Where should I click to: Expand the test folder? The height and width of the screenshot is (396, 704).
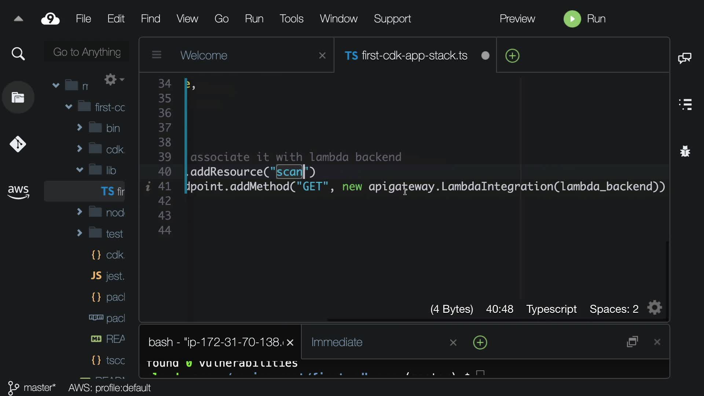coord(80,233)
